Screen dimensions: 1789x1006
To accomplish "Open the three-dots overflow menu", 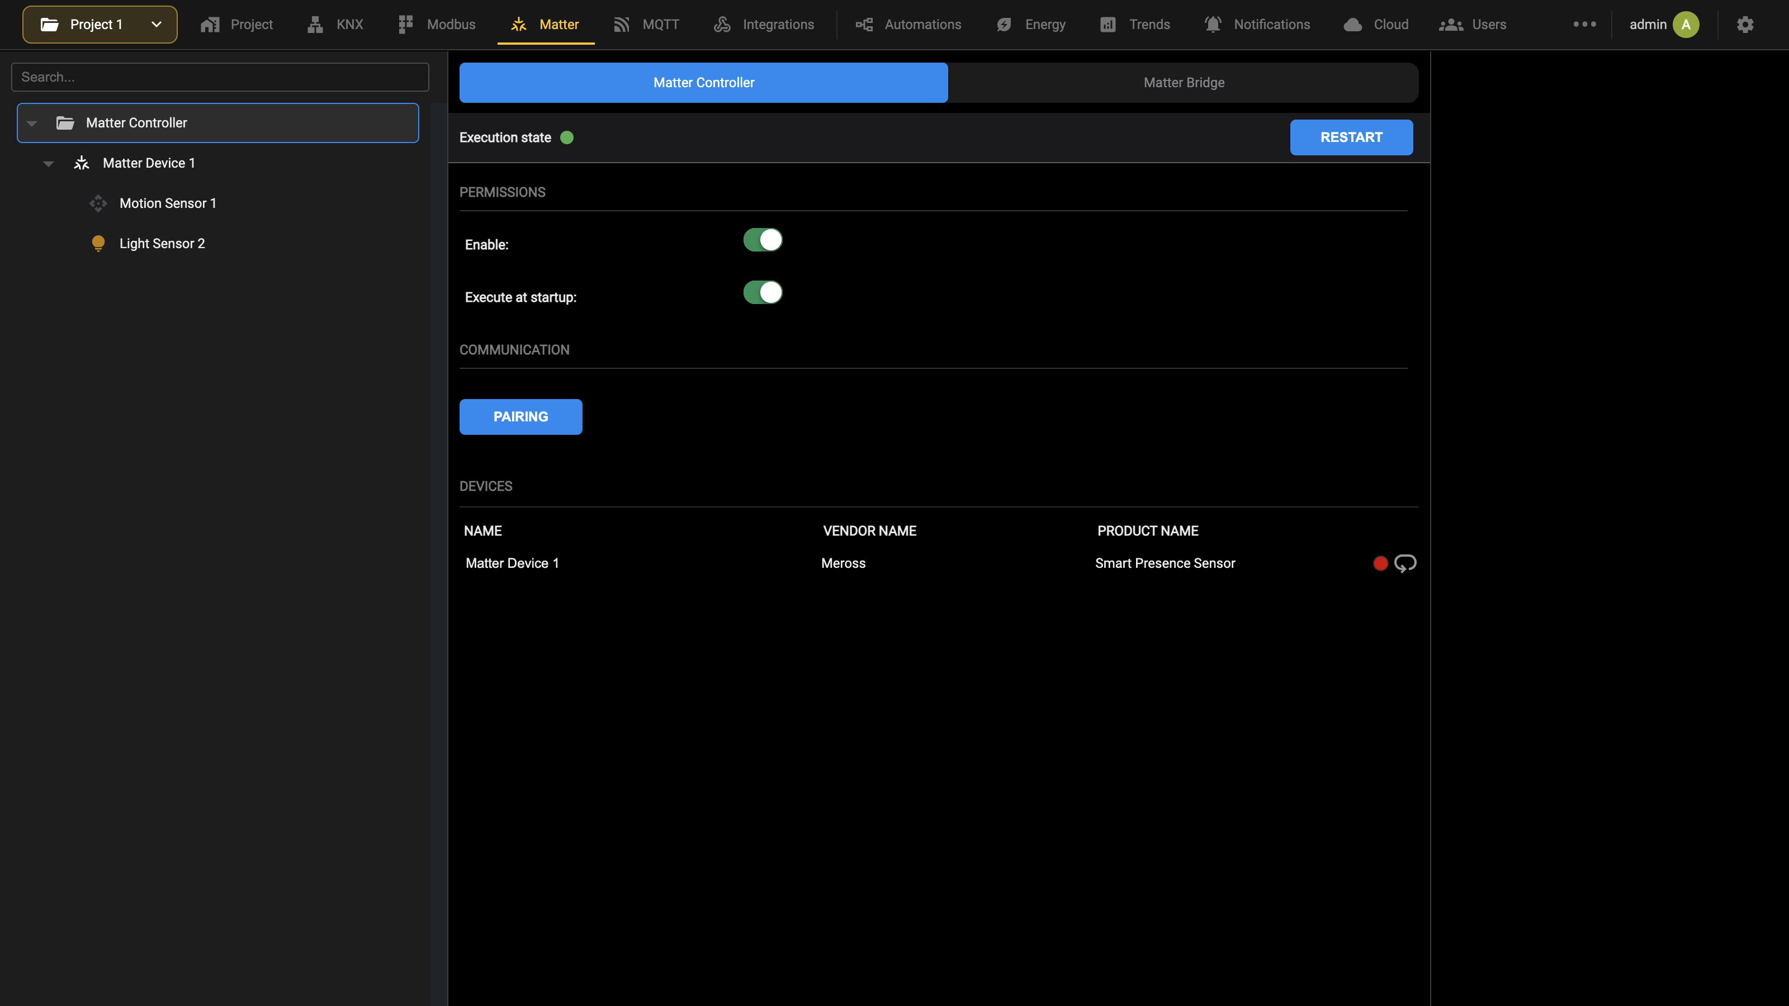I will (x=1584, y=24).
